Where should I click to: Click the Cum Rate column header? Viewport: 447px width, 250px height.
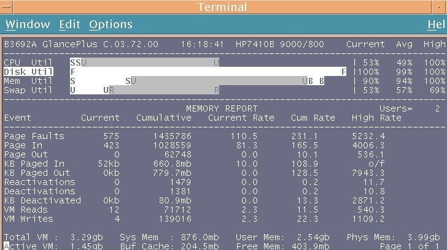[x=313, y=118]
